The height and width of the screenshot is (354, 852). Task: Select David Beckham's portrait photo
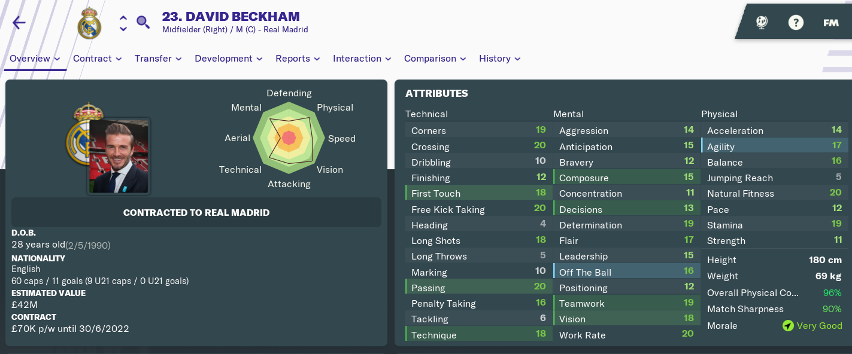coord(119,155)
